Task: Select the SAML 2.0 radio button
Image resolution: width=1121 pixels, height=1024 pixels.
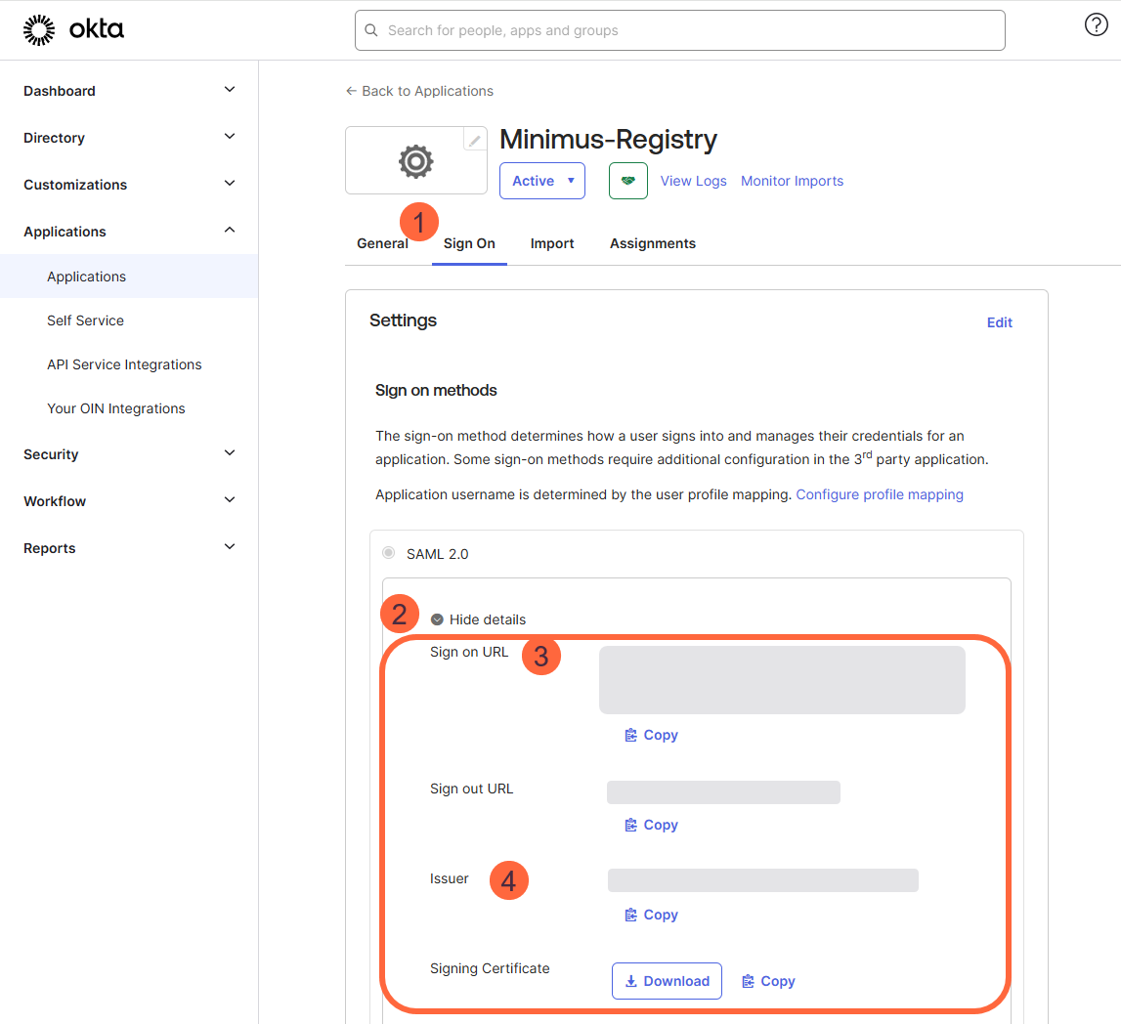Action: 388,553
